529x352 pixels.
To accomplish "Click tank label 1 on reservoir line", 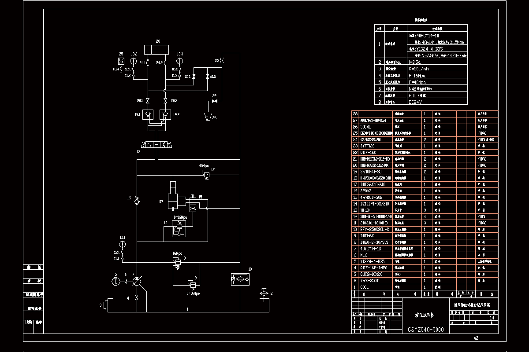I will tap(187, 309).
